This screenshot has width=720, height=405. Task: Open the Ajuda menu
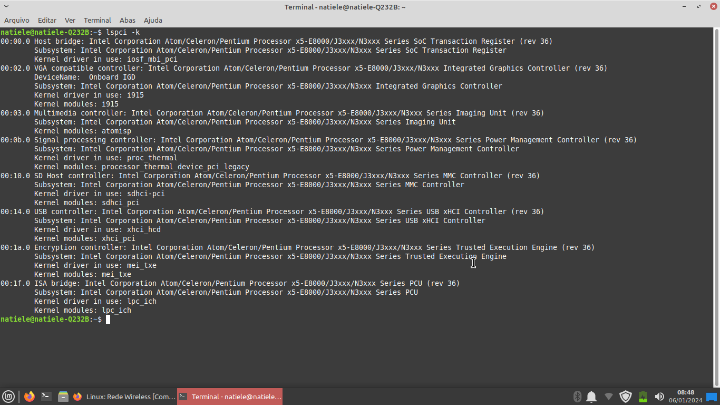(153, 20)
